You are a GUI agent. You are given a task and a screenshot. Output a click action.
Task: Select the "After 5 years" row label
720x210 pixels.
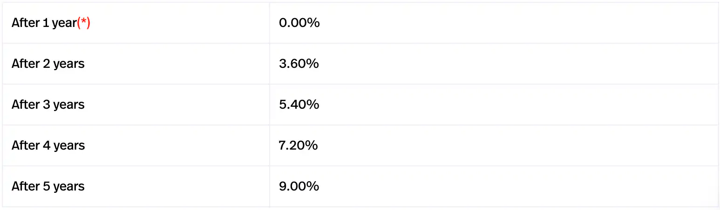48,186
